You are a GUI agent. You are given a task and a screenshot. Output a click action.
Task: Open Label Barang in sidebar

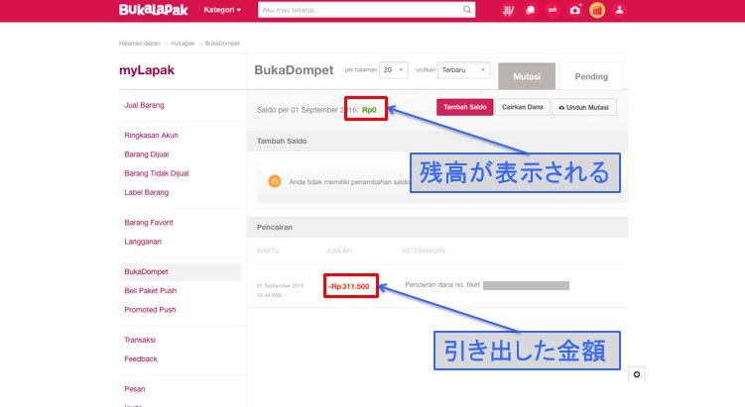pos(147,192)
